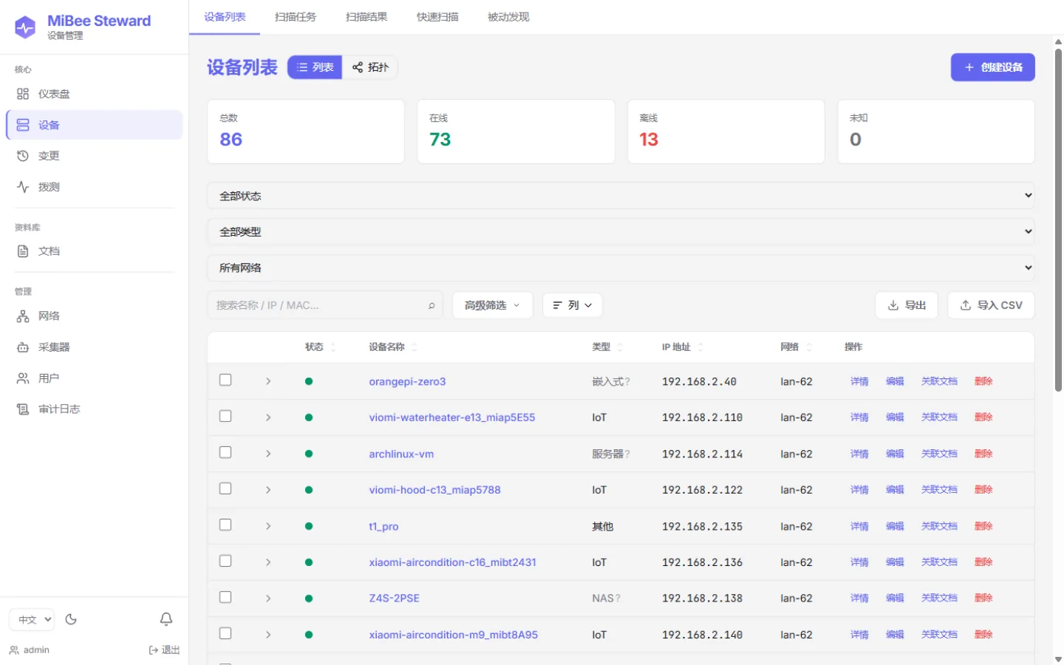This screenshot has height=665, width=1064.
Task: Open the 变更 history icon in sidebar
Action: pyautogui.click(x=23, y=156)
